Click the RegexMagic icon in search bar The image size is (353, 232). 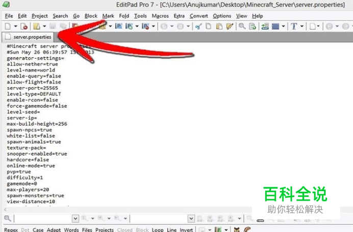[247, 229]
